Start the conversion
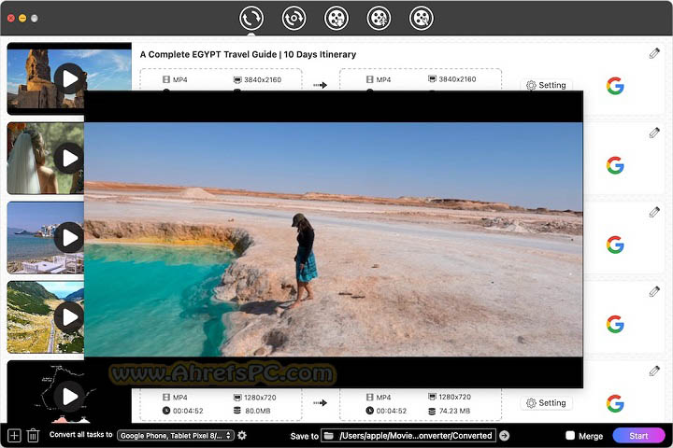The image size is (673, 448). pyautogui.click(x=638, y=436)
